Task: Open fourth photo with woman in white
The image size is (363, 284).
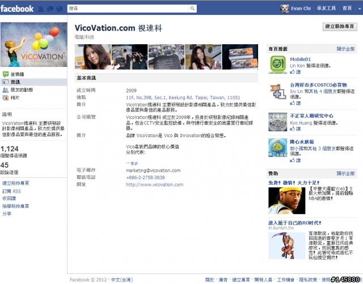Action: [203, 57]
